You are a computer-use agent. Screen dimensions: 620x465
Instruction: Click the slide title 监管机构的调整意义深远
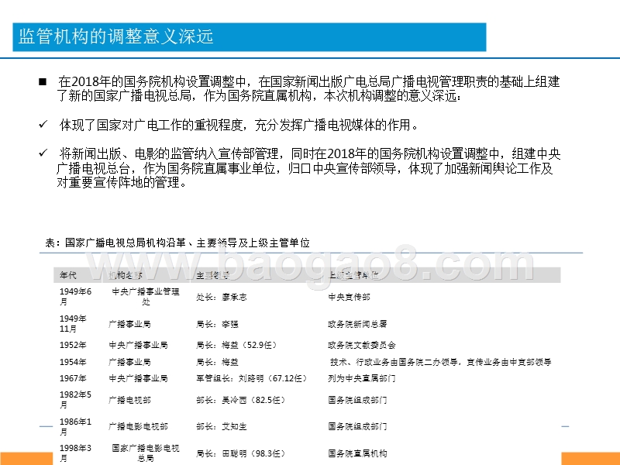tap(115, 36)
